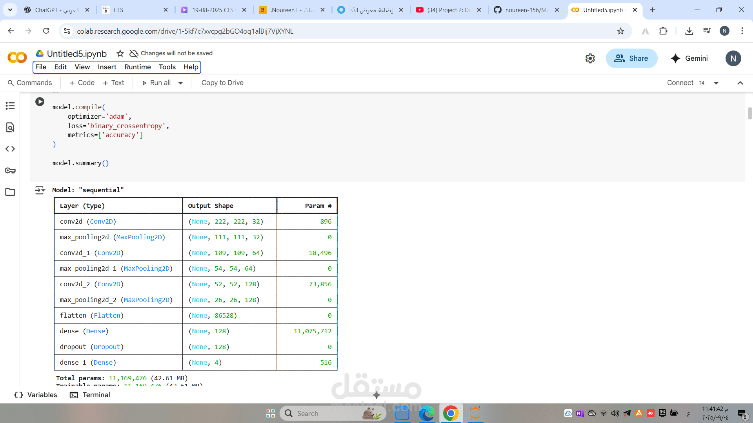
Task: Star the Untitled5.ipynb notebook
Action: pos(120,54)
